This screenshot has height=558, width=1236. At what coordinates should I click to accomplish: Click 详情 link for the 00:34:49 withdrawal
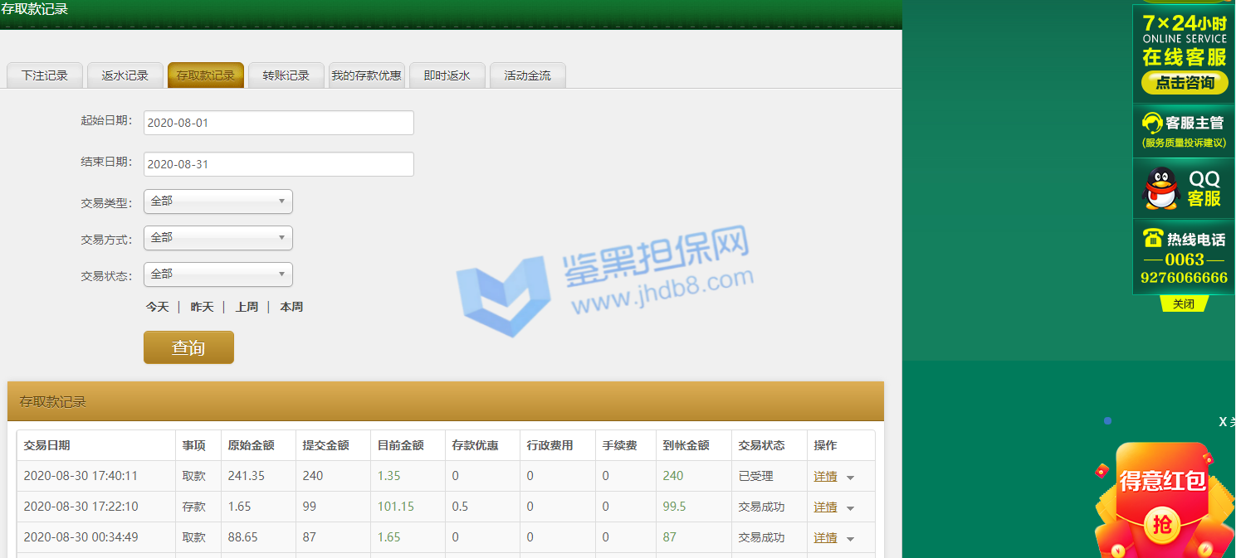pyautogui.click(x=825, y=538)
